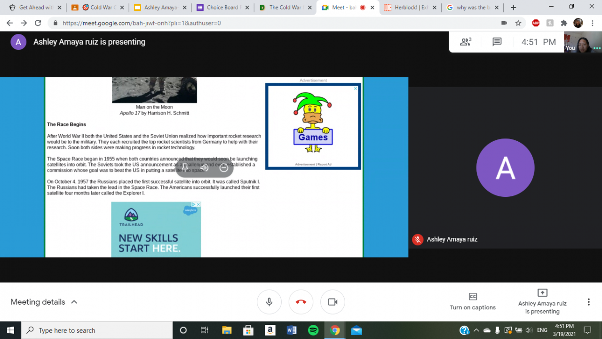This screenshot has height=339, width=602.
Task: Open Microsoft Store from the taskbar
Action: coord(248,330)
